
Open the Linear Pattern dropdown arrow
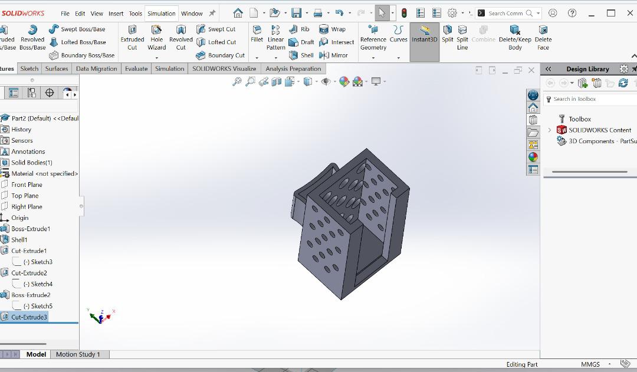[276, 58]
